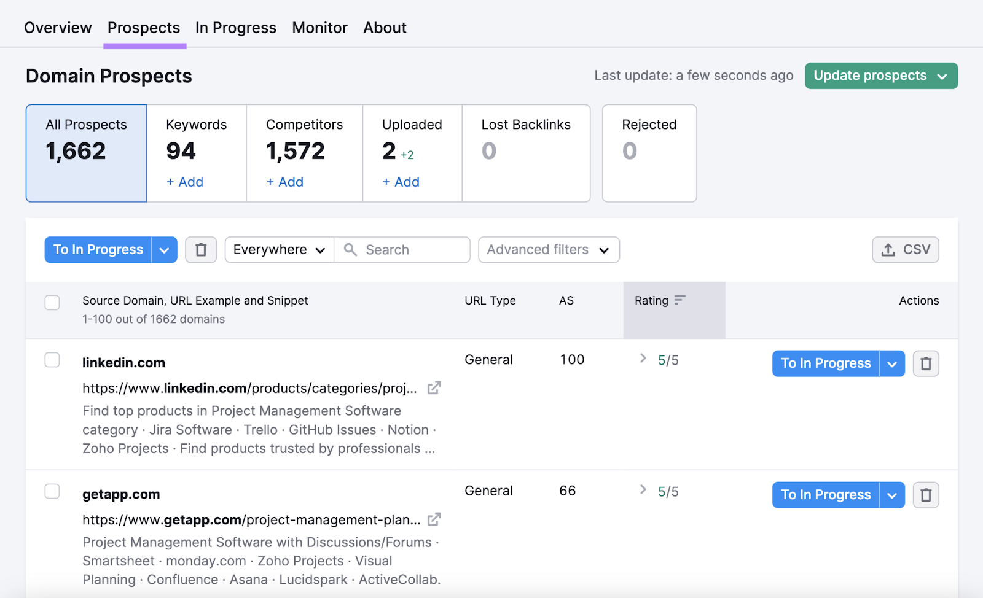Expand the Advanced filters panel
Image resolution: width=983 pixels, height=598 pixels.
coord(548,250)
